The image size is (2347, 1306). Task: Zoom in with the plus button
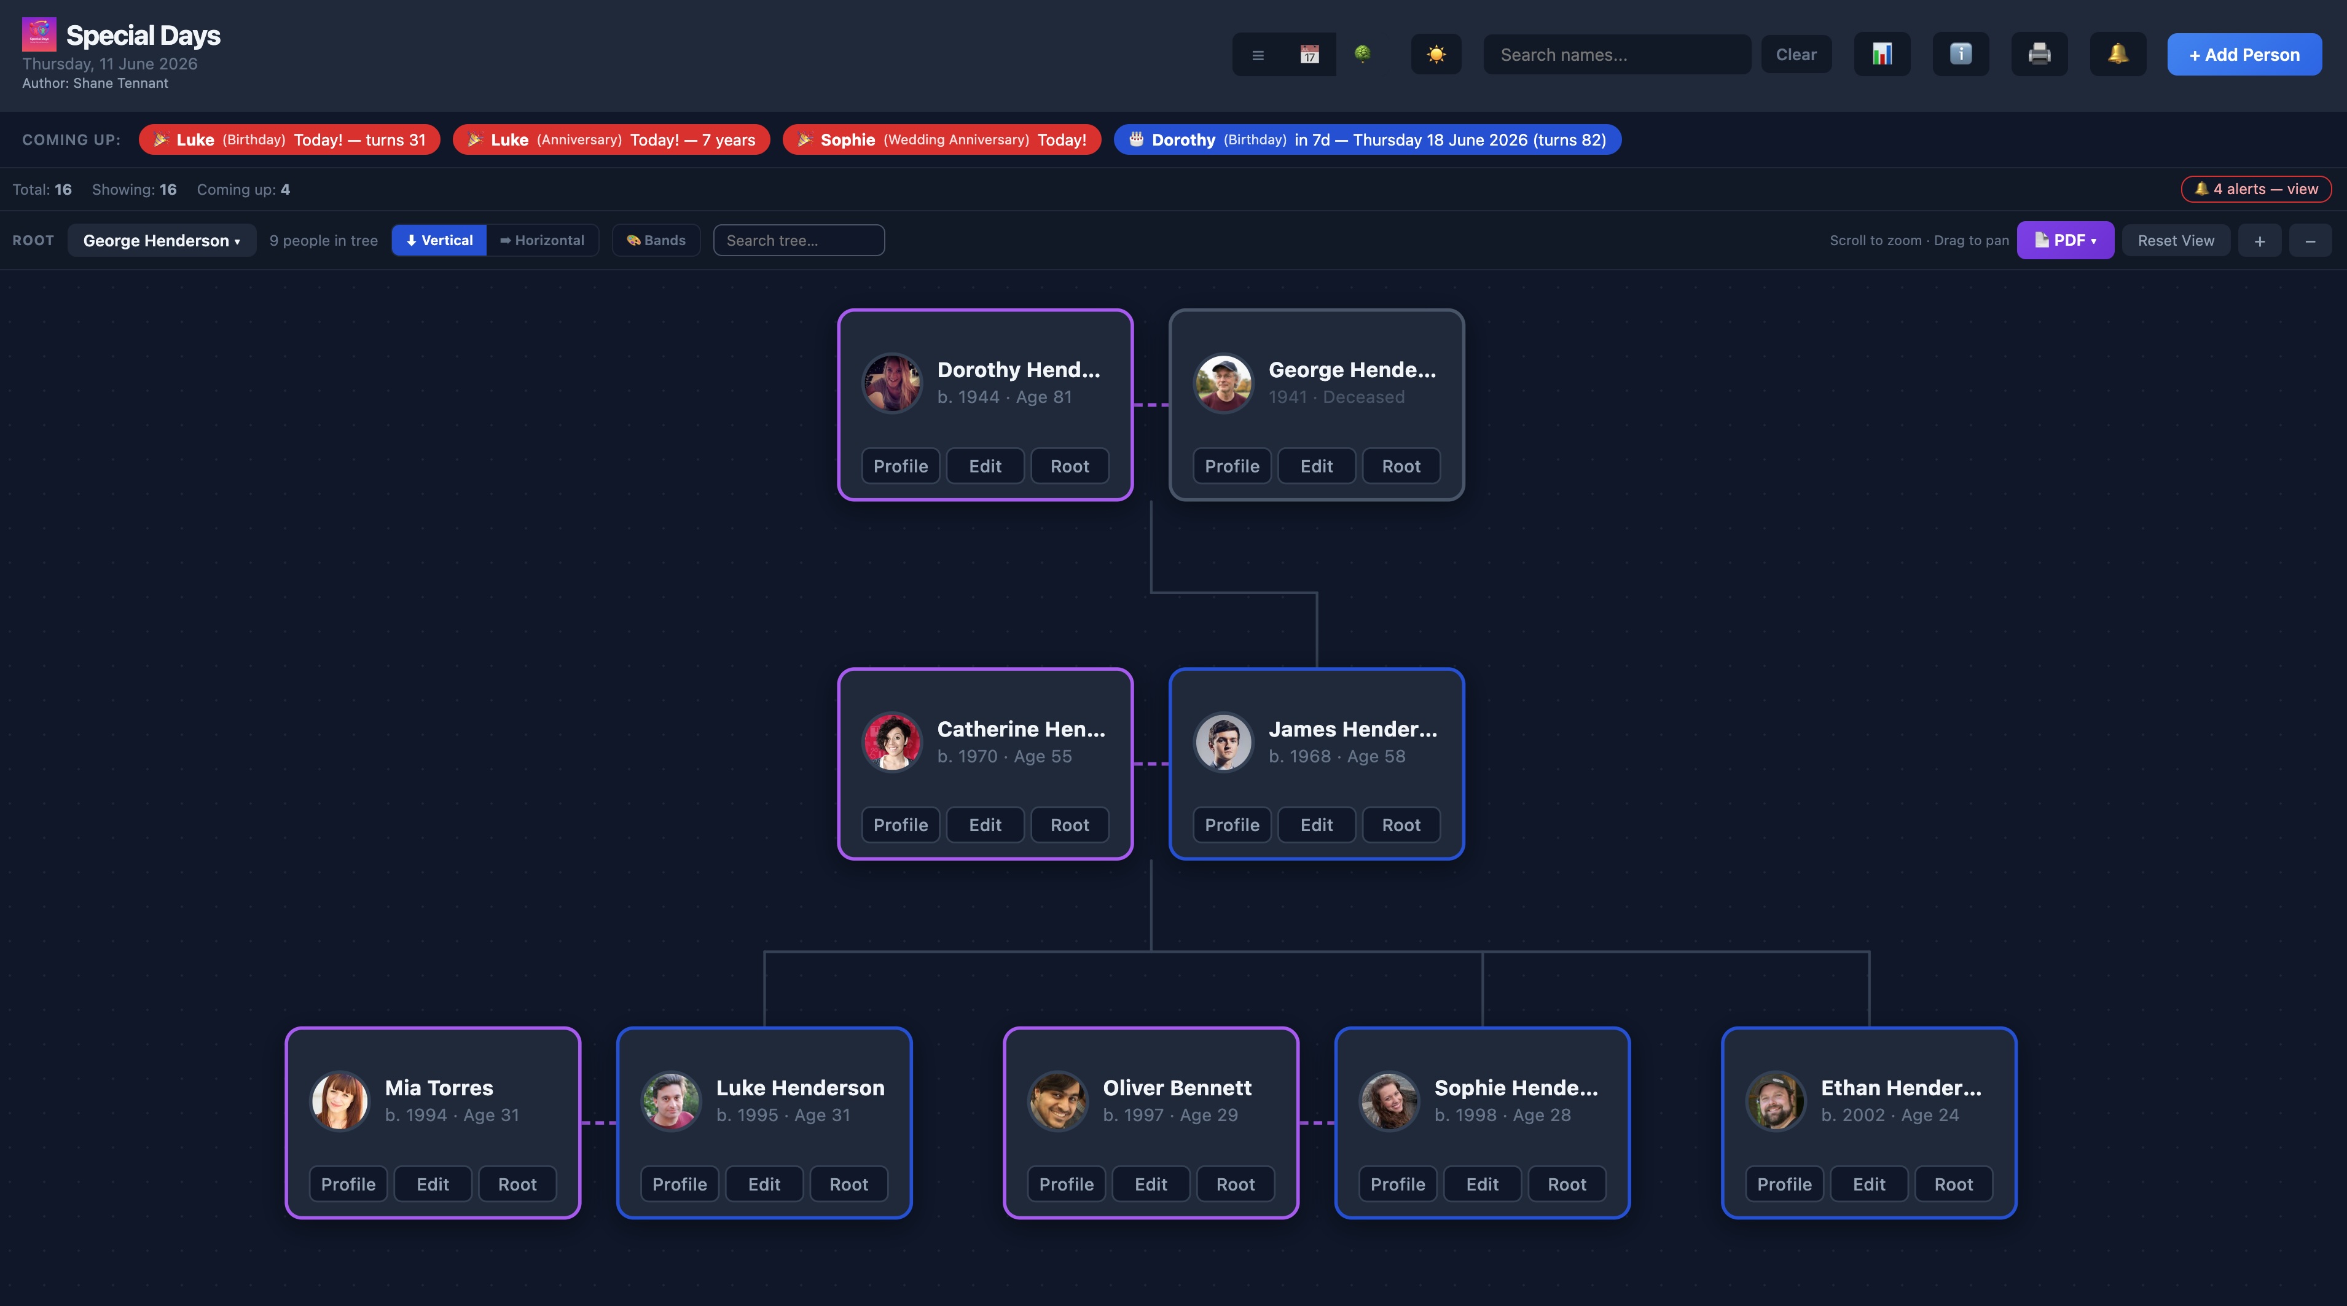(2260, 240)
